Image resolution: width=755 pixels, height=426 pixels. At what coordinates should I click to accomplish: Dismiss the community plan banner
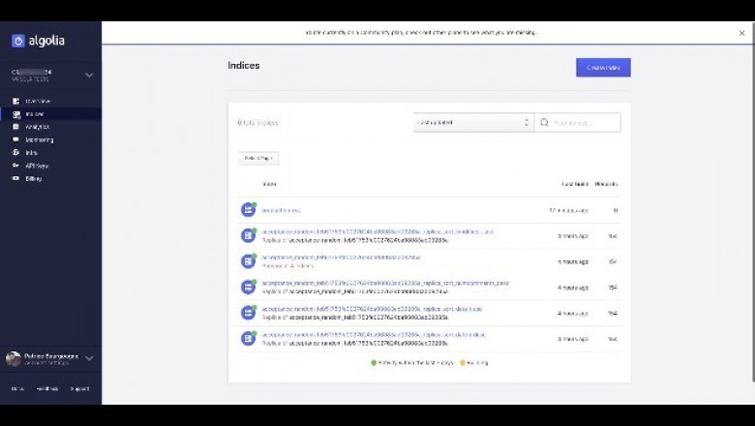click(x=742, y=33)
